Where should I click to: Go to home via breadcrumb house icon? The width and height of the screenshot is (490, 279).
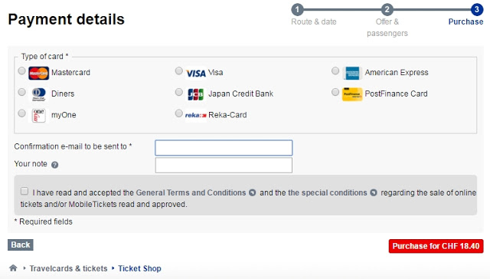(13, 268)
